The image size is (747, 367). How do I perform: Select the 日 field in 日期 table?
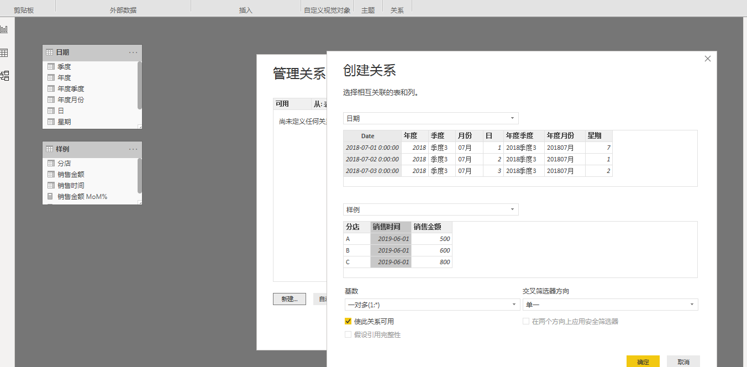[61, 111]
